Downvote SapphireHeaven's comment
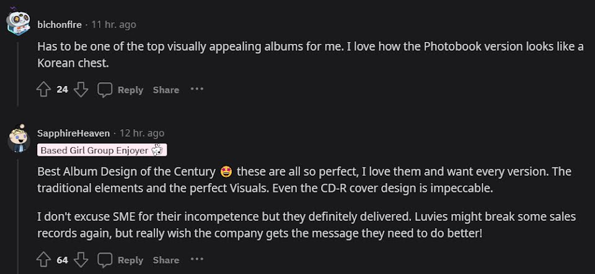 [x=81, y=260]
